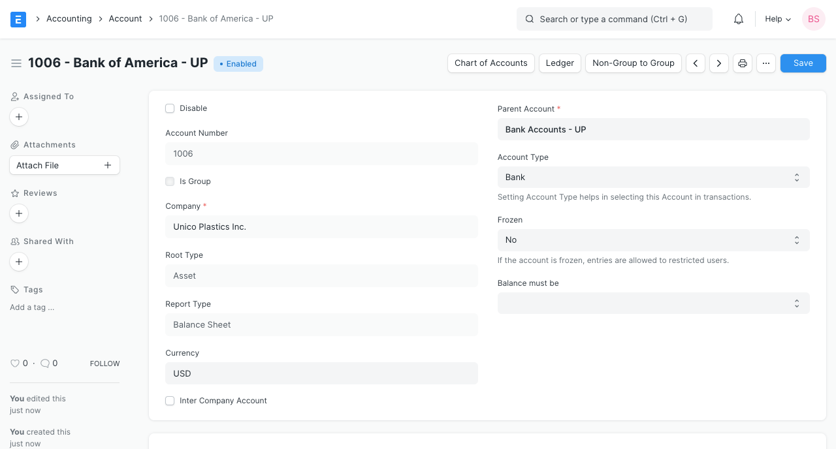
Task: Click the BS user avatar icon
Action: pos(813,19)
